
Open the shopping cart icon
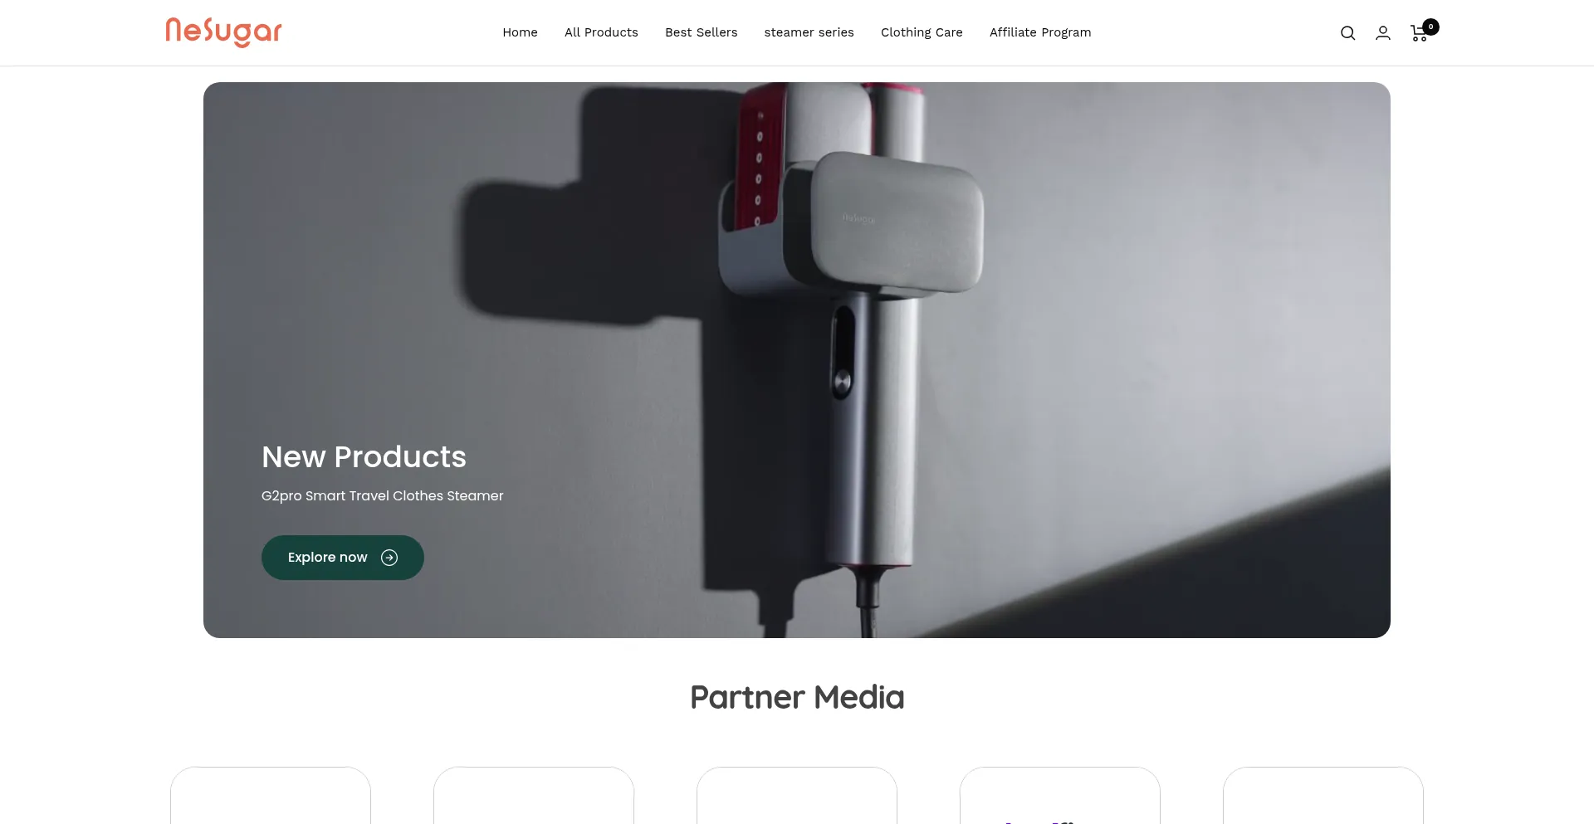pos(1419,34)
